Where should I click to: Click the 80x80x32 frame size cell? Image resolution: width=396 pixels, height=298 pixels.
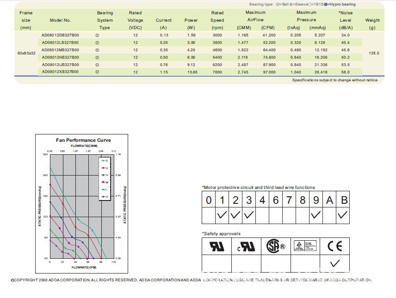pos(26,53)
